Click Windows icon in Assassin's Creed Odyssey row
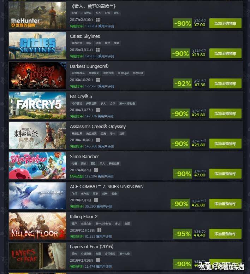 [98, 140]
